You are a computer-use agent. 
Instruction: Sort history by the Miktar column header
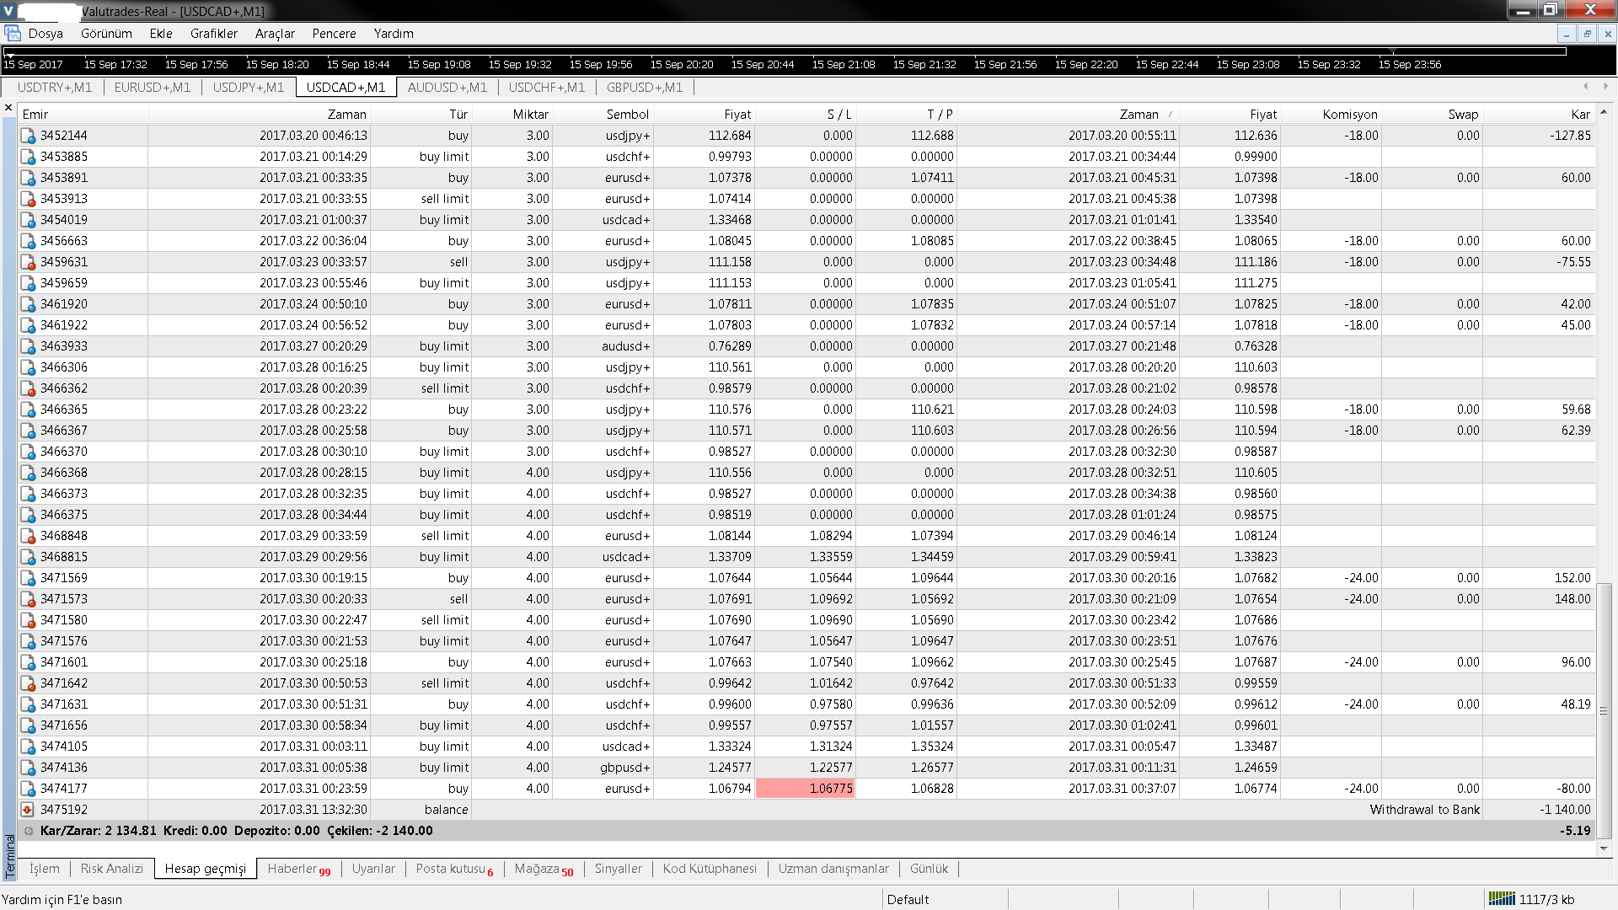pos(512,115)
